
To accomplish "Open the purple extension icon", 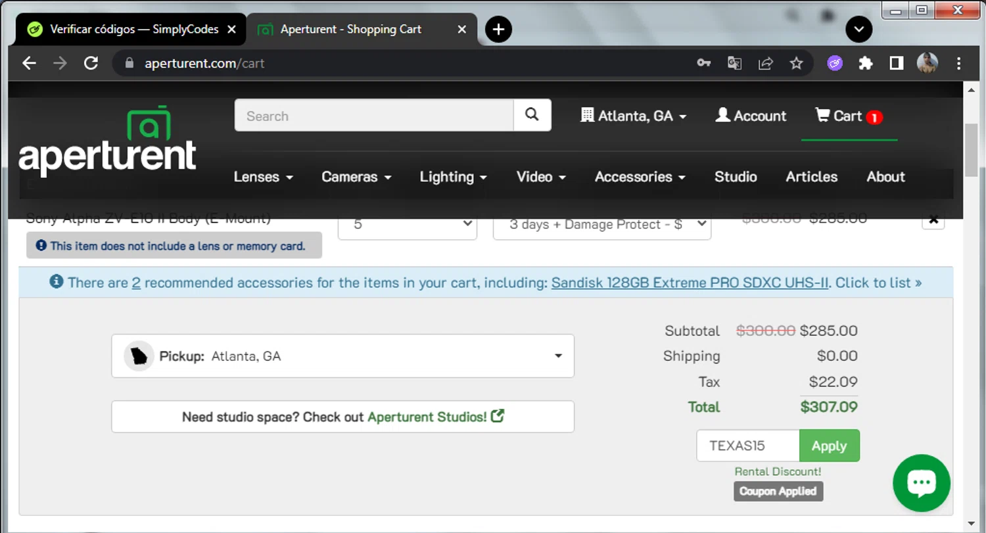I will click(x=835, y=63).
